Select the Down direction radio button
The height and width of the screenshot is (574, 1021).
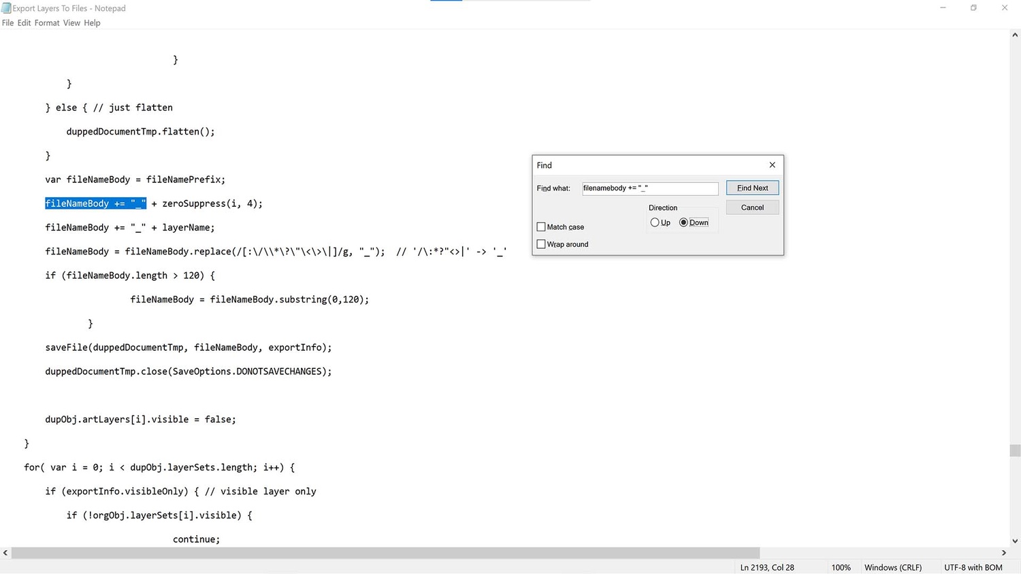[x=683, y=222]
